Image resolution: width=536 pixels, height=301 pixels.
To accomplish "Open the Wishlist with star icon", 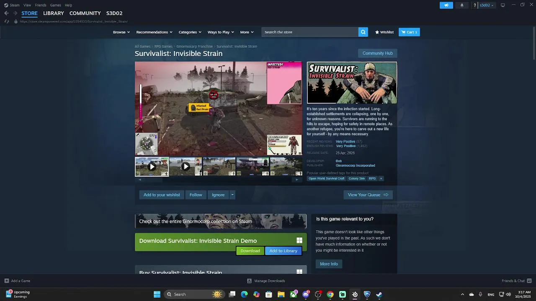I will (384, 32).
